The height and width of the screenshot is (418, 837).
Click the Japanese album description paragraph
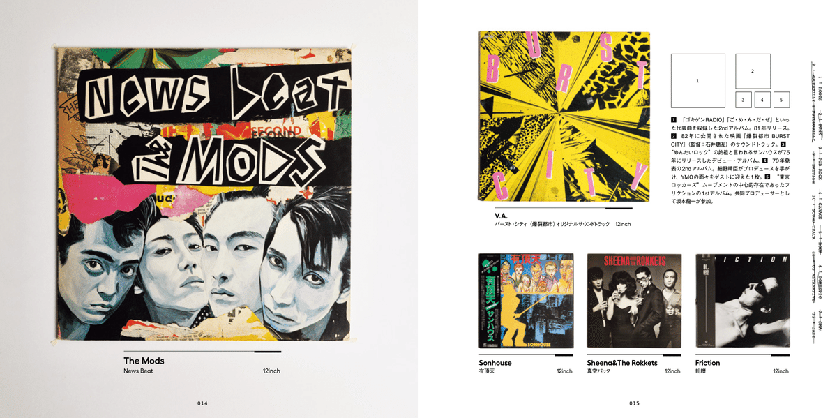pos(730,161)
